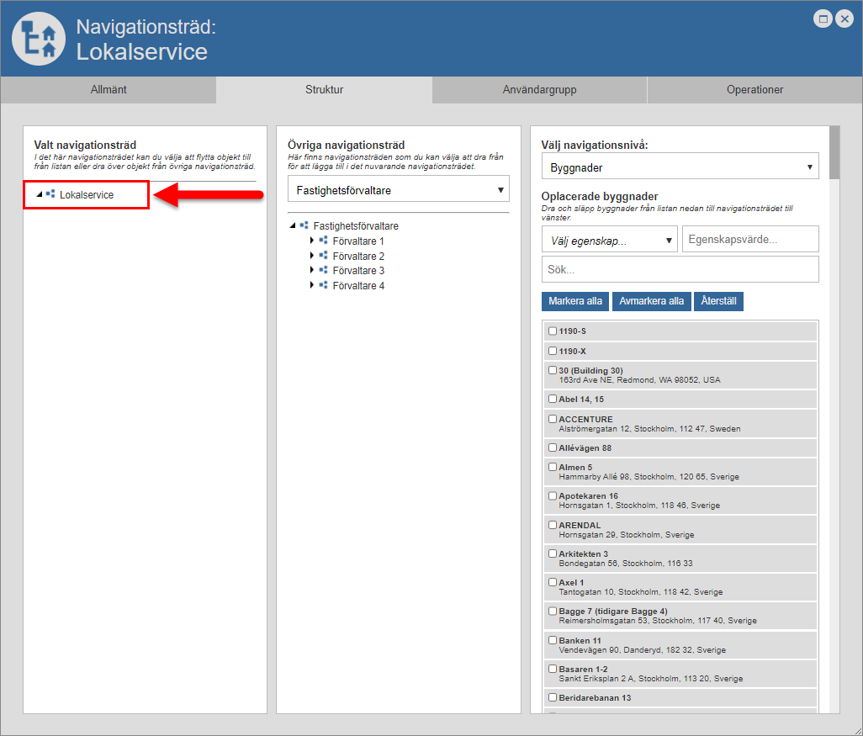Select the Apotekaren 16 checkbox
The image size is (863, 736).
(553, 496)
